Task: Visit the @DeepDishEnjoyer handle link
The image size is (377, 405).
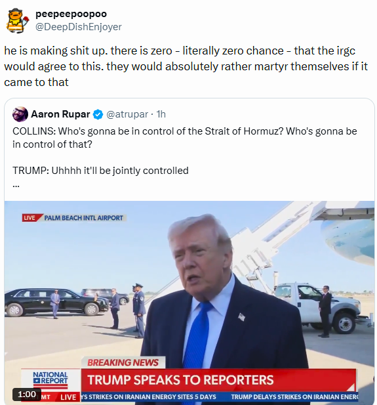Action: [x=78, y=27]
